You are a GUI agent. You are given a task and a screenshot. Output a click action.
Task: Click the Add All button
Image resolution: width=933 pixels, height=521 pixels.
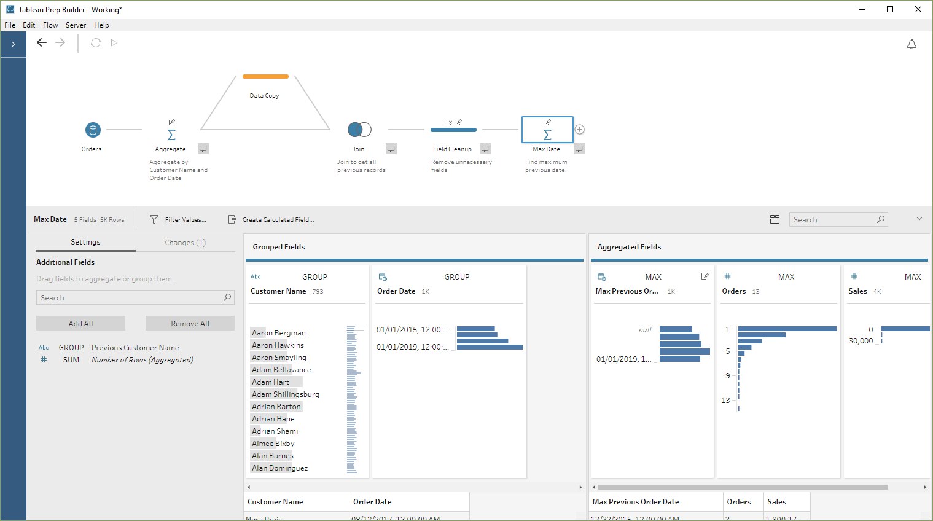(80, 323)
